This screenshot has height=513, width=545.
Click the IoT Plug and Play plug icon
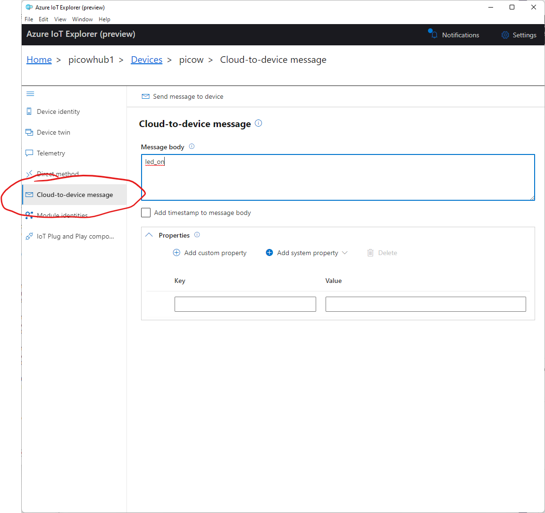[x=29, y=236]
